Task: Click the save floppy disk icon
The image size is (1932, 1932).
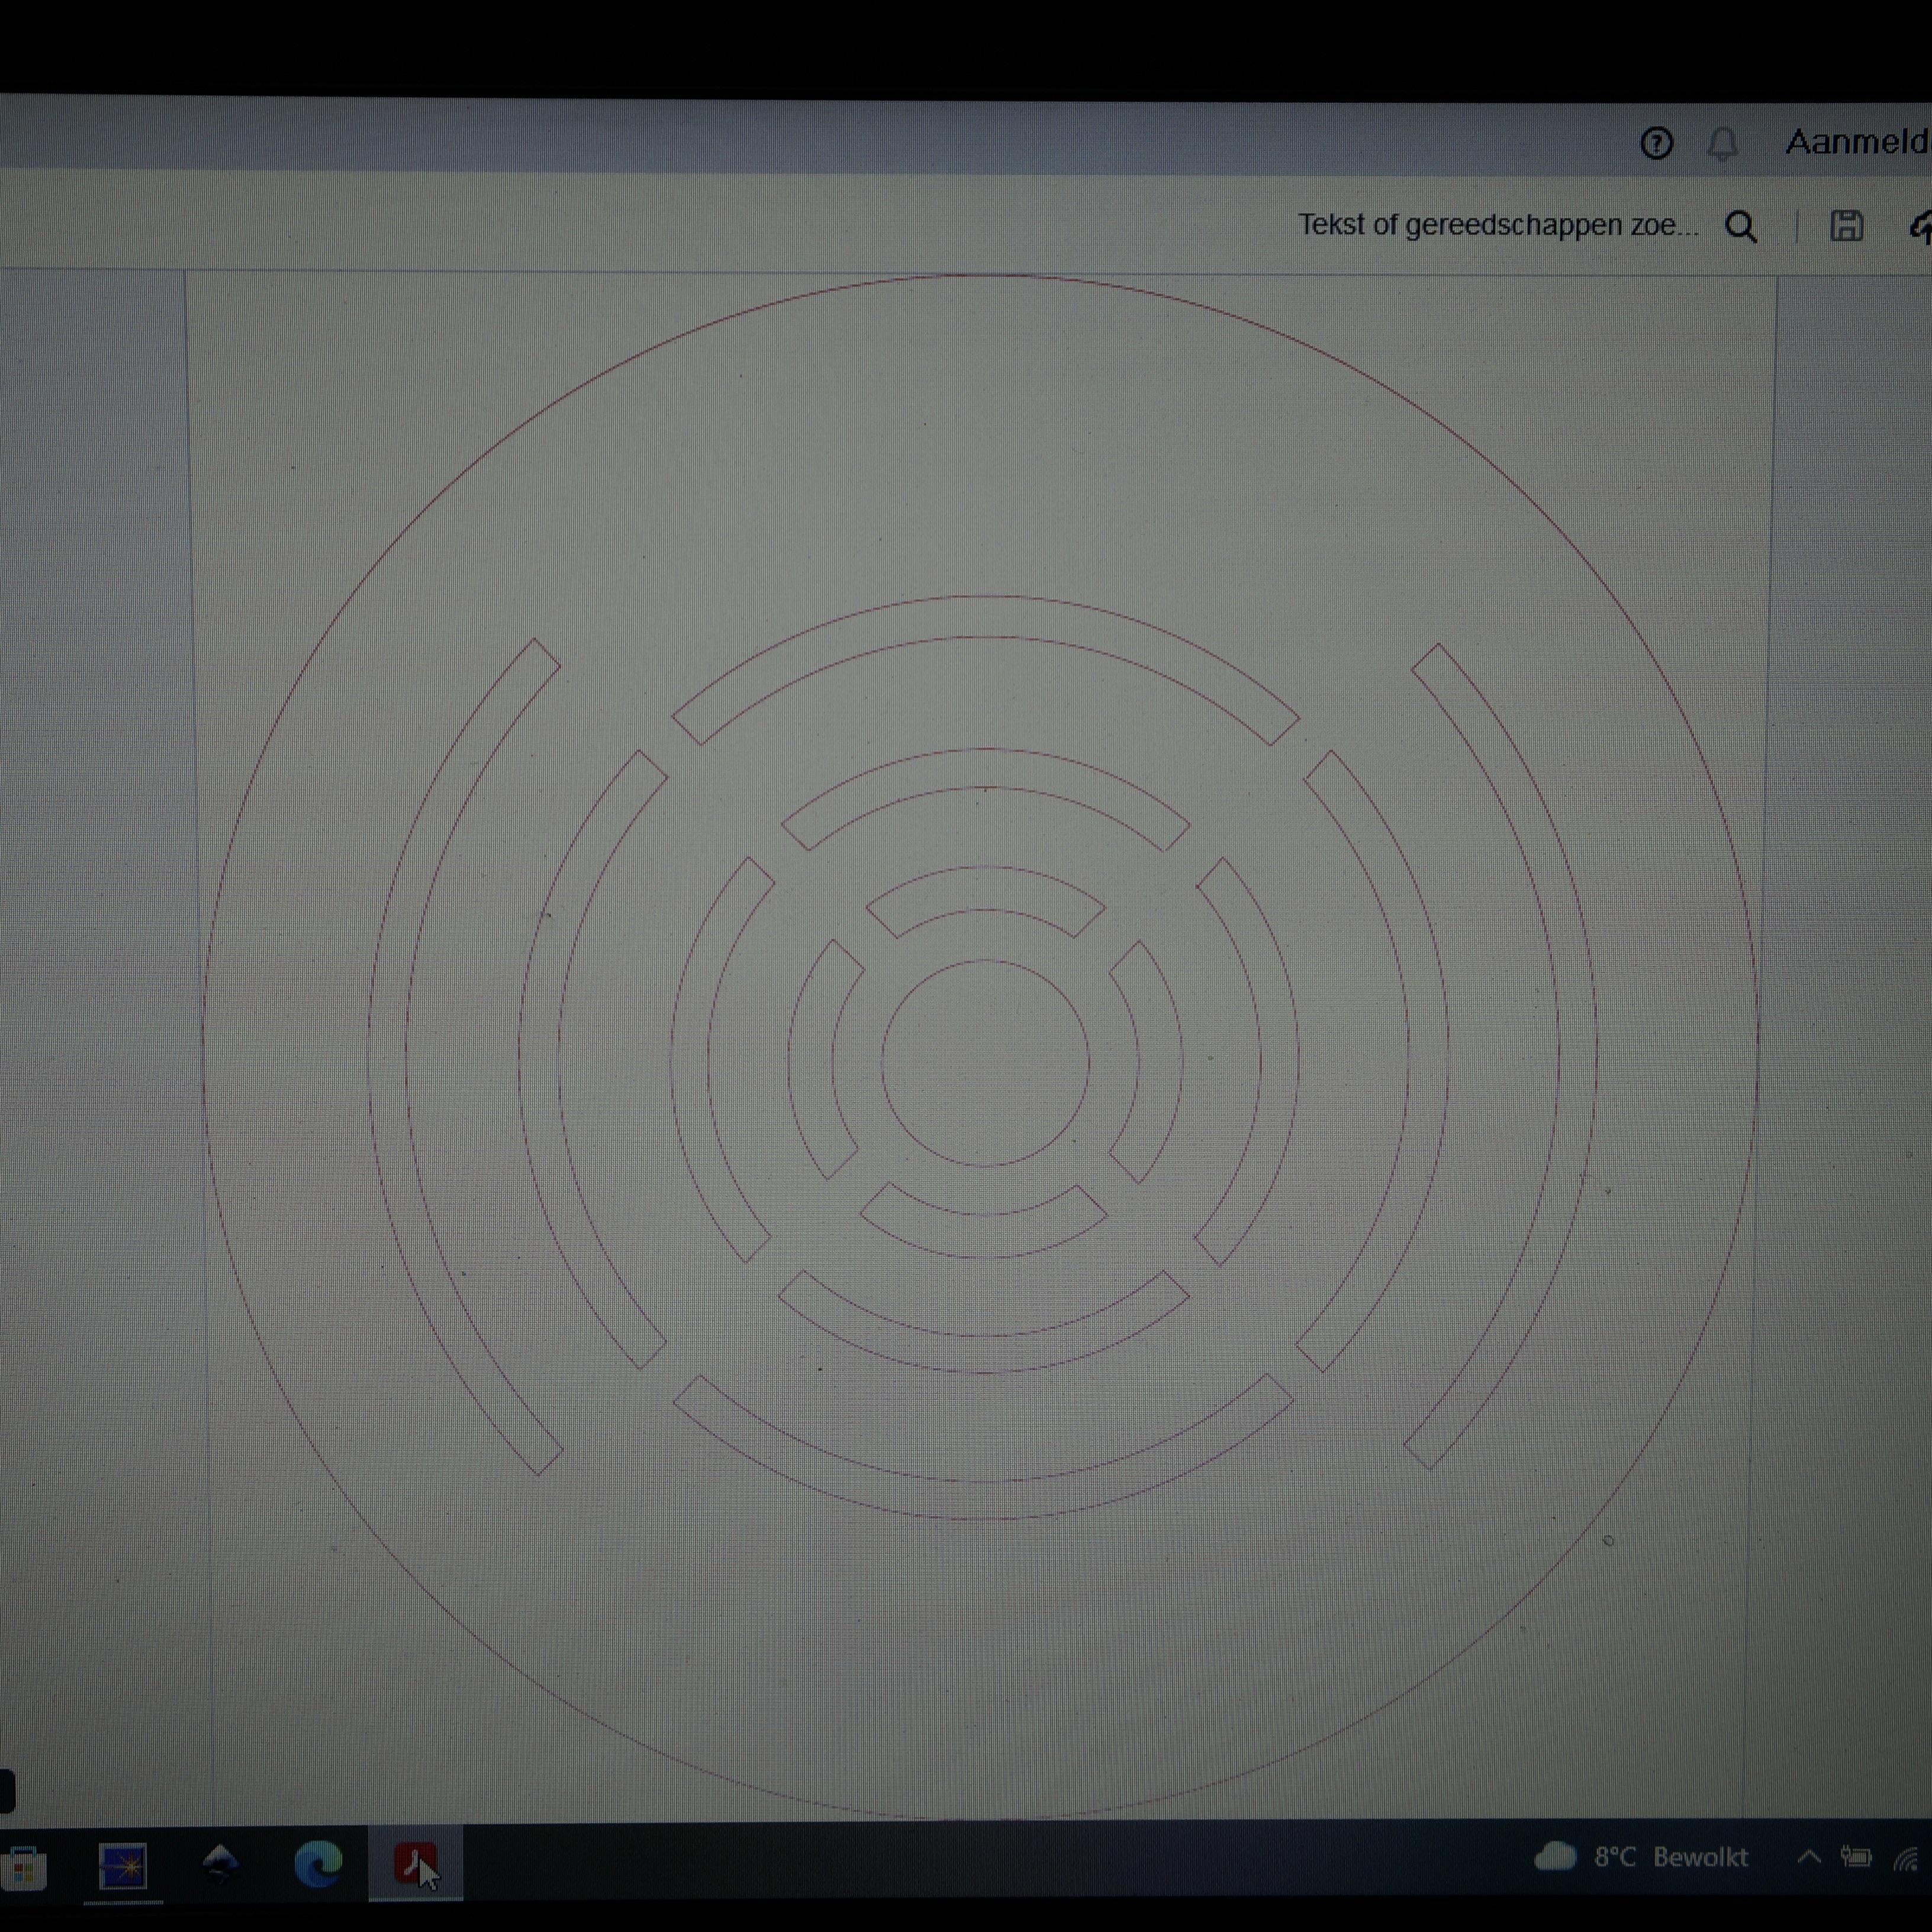Action: pyautogui.click(x=1846, y=226)
